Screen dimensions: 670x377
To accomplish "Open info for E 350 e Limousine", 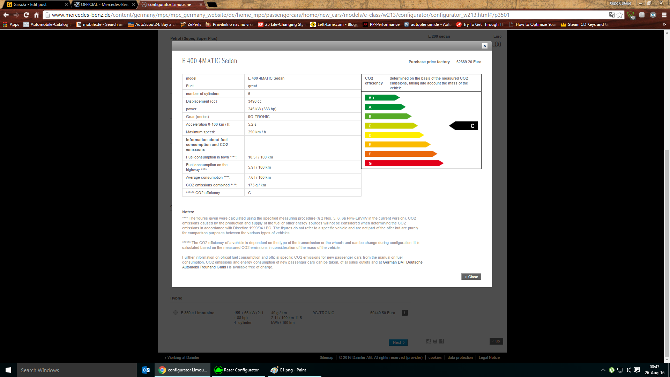I will click(x=405, y=313).
